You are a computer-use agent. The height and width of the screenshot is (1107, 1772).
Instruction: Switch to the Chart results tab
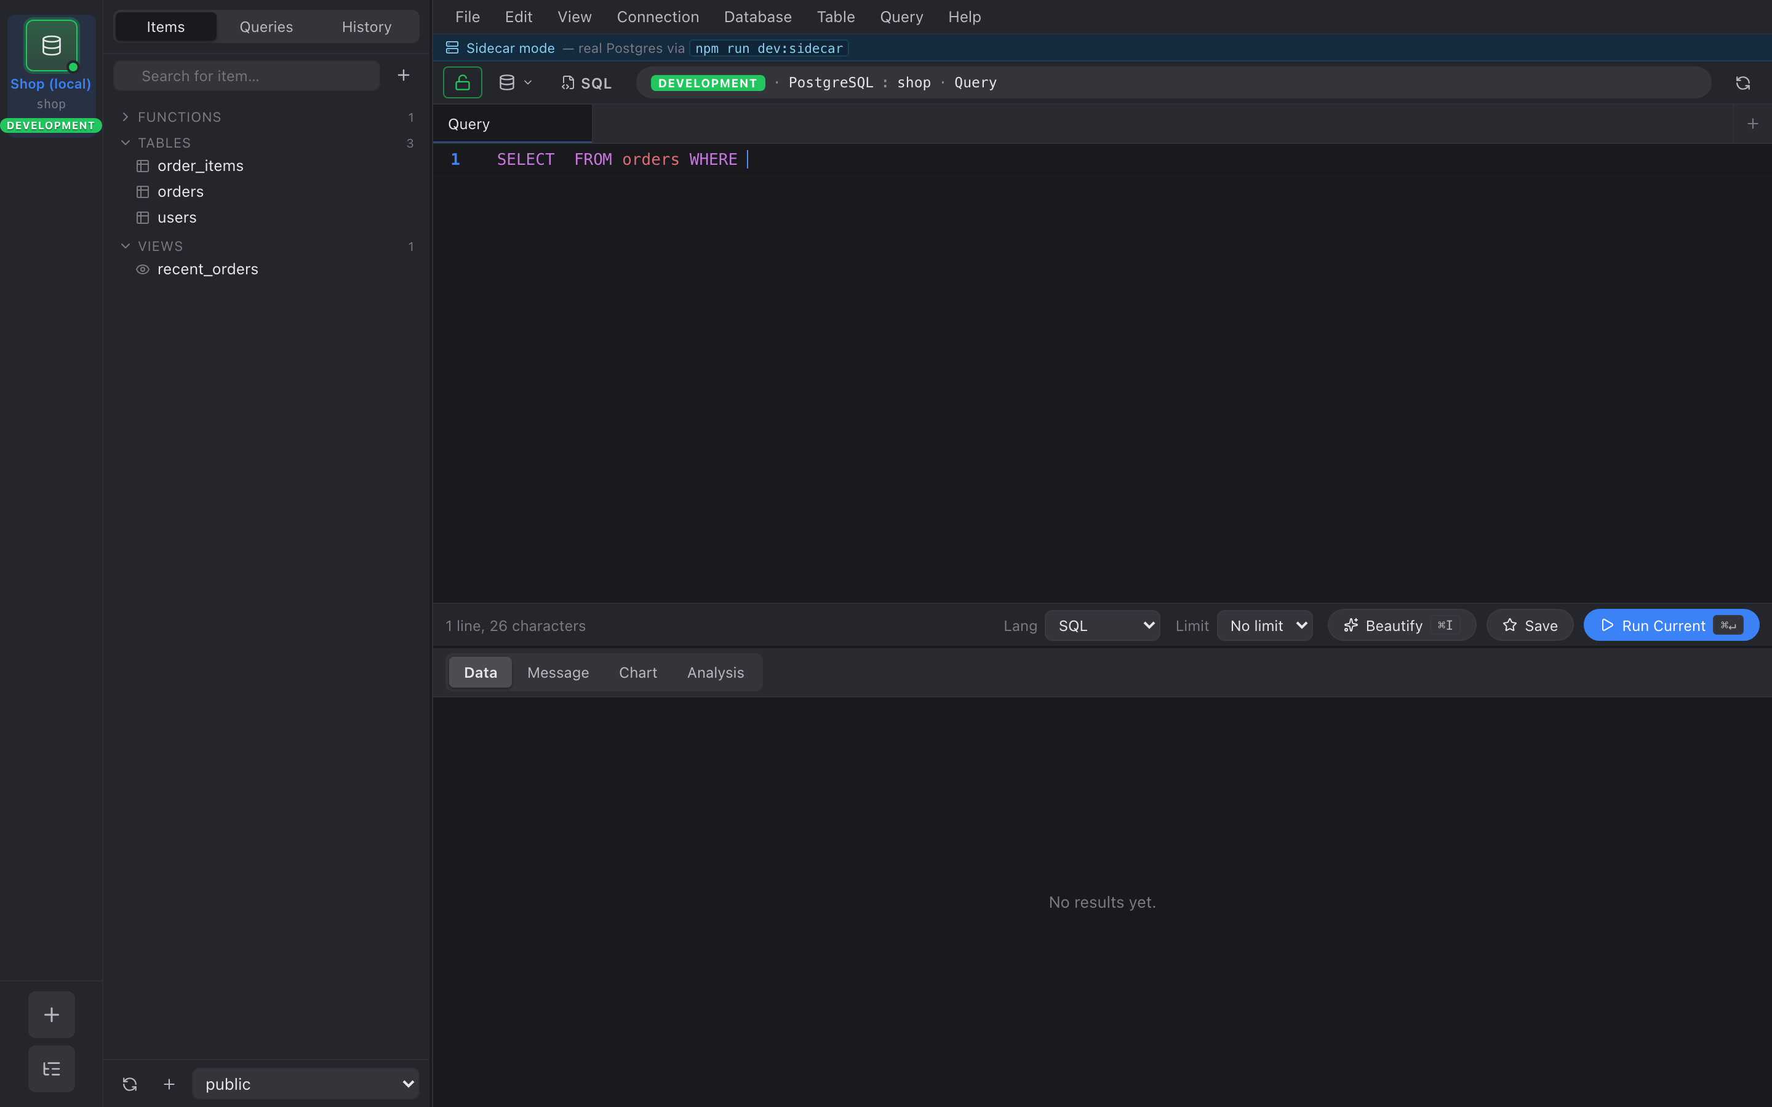[638, 672]
